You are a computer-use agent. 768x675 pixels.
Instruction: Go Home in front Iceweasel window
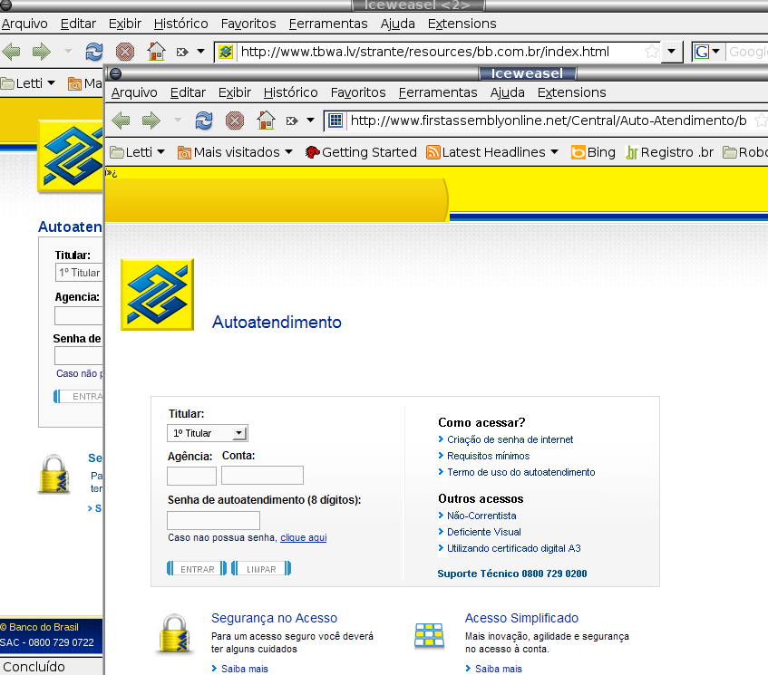point(266,121)
